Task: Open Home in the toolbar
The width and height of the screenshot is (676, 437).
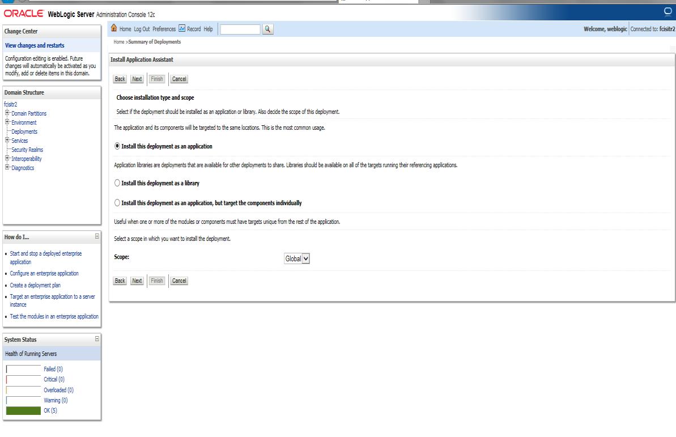Action: pyautogui.click(x=125, y=29)
